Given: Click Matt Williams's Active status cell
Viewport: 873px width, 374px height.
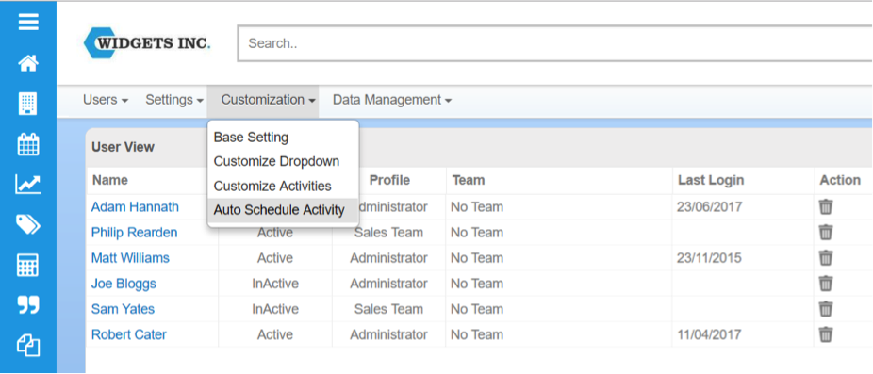Looking at the screenshot, I should pos(275,258).
